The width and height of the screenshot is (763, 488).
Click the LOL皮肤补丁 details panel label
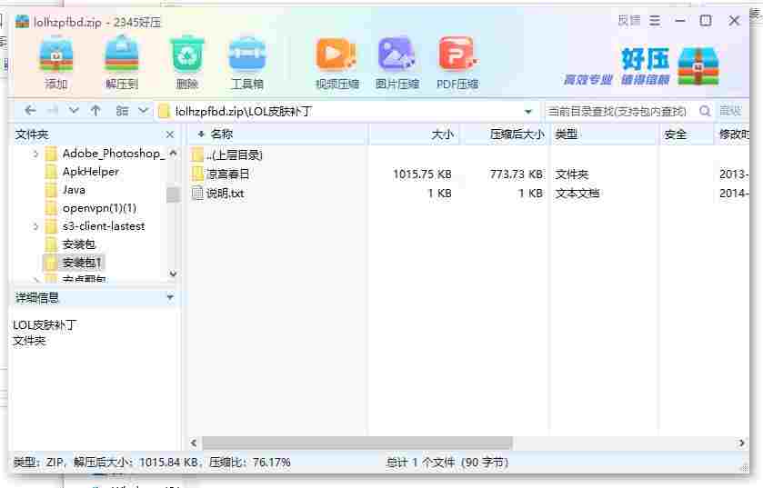[x=45, y=324]
